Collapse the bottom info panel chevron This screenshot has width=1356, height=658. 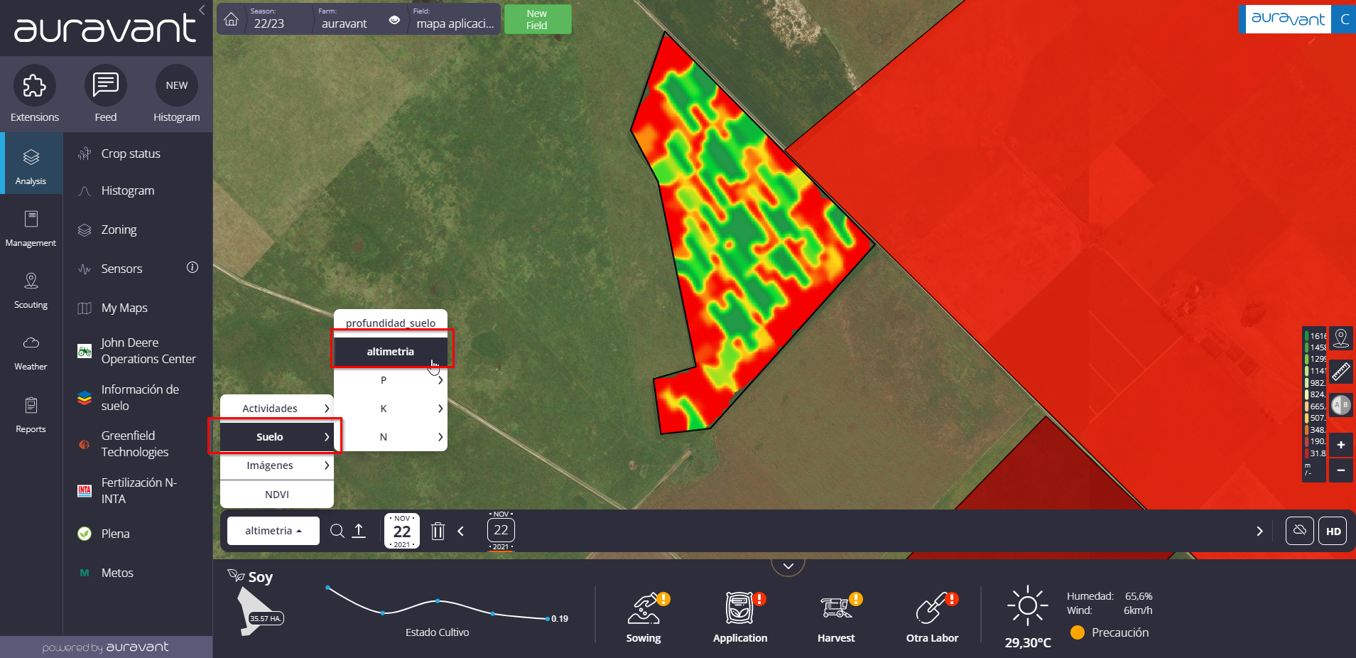click(x=788, y=566)
